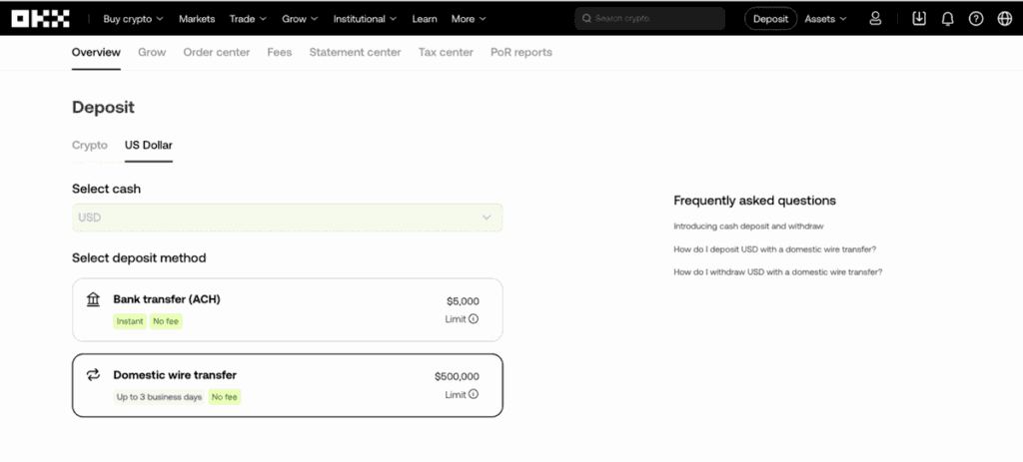Image resolution: width=1023 pixels, height=462 pixels.
Task: Open Introducing cash deposit and withdraw
Action: pos(748,227)
